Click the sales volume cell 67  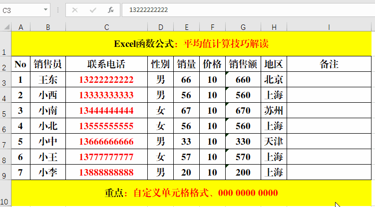click(x=187, y=110)
